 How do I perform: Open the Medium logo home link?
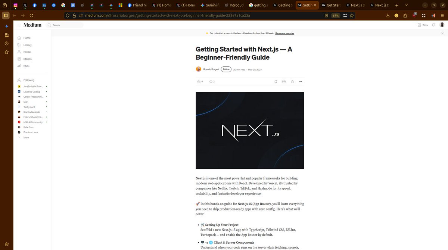click(32, 25)
